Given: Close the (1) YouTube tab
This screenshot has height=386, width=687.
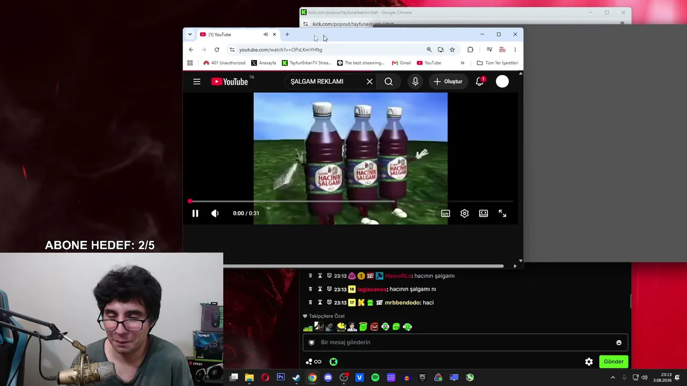Looking at the screenshot, I should click(x=274, y=34).
